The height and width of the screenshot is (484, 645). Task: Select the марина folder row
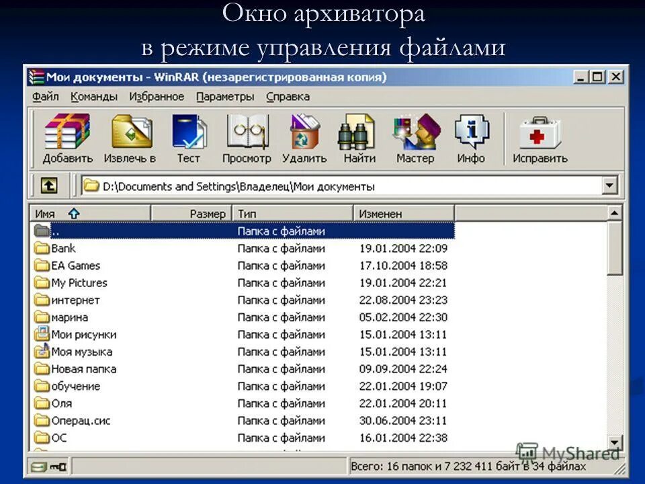tap(243, 317)
